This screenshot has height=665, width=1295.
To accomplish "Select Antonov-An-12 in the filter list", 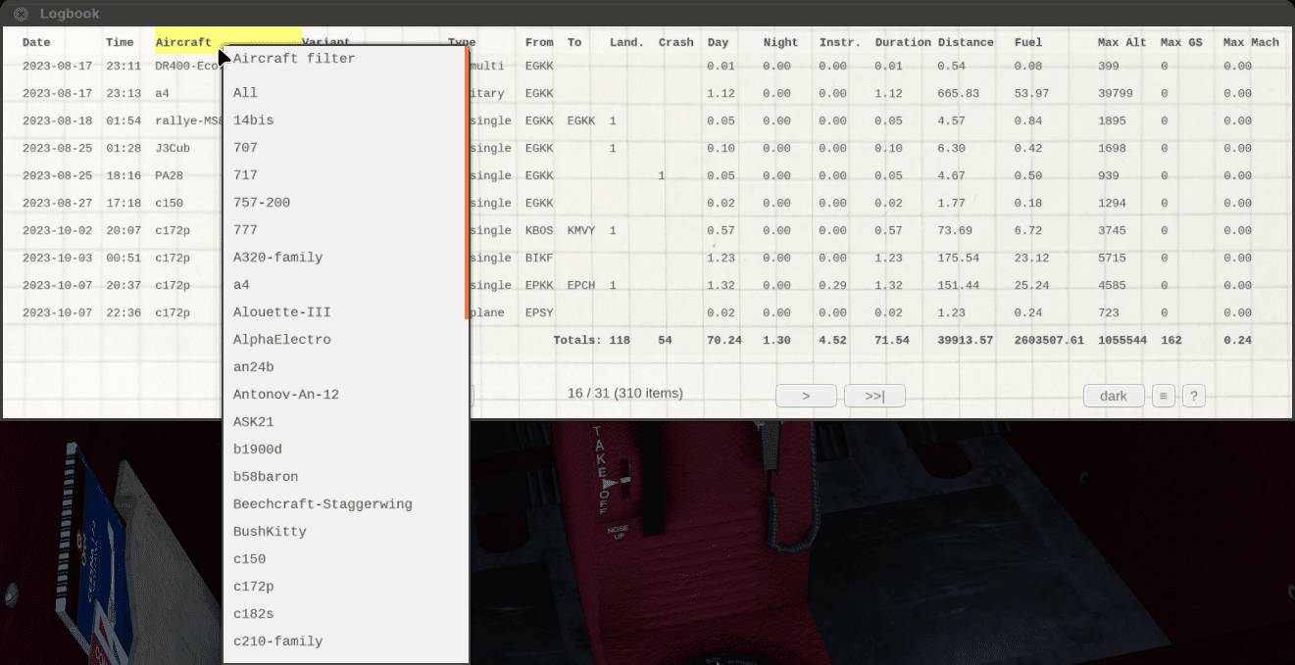I will point(345,394).
